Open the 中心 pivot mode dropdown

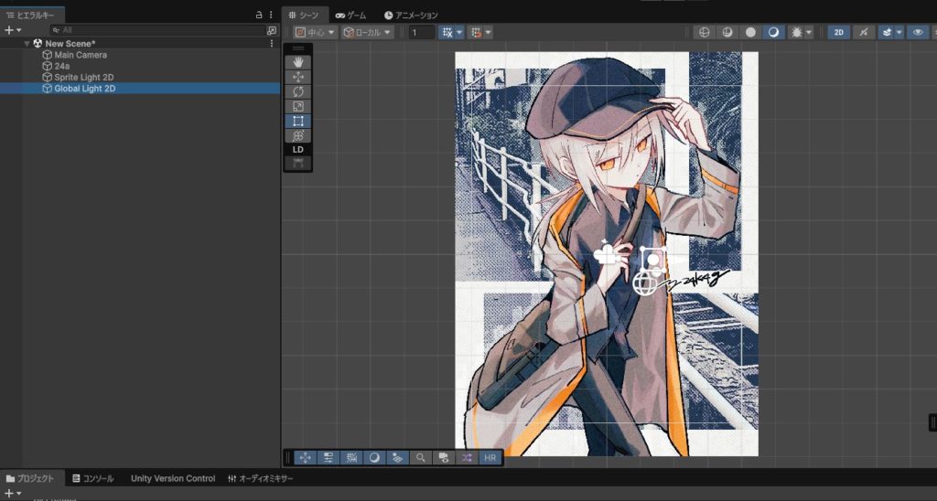click(x=315, y=32)
